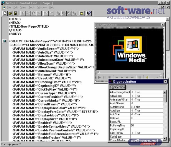
Task: Undo the last action in toolbar
Action: point(46,13)
